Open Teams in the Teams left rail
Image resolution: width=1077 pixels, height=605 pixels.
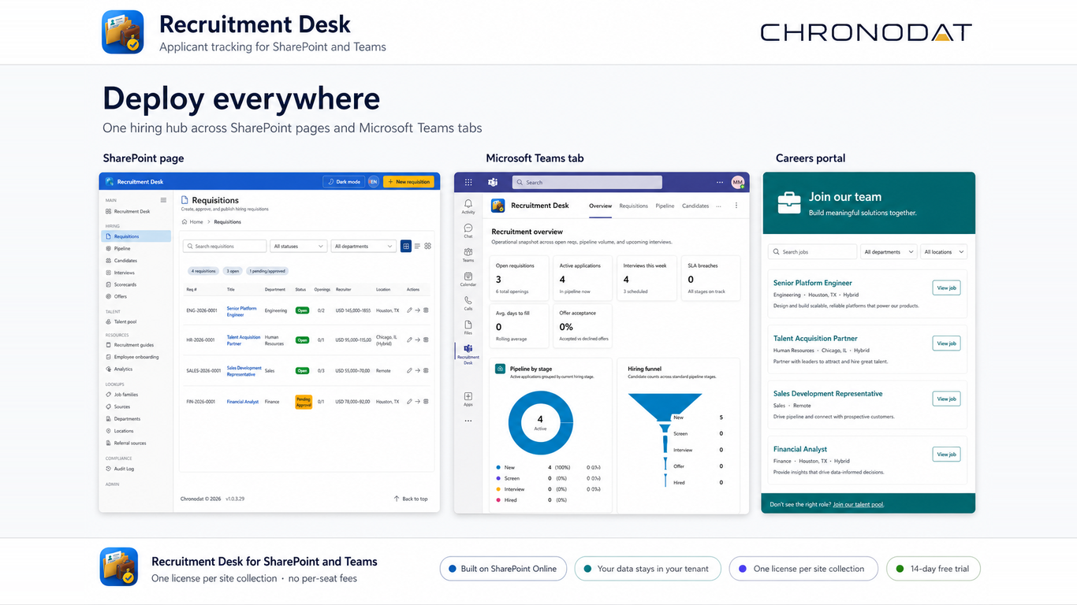tap(468, 254)
